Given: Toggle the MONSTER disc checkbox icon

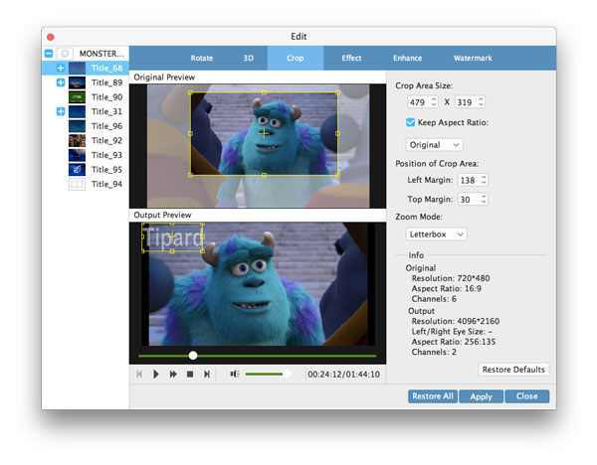Looking at the screenshot, I should coord(65,54).
